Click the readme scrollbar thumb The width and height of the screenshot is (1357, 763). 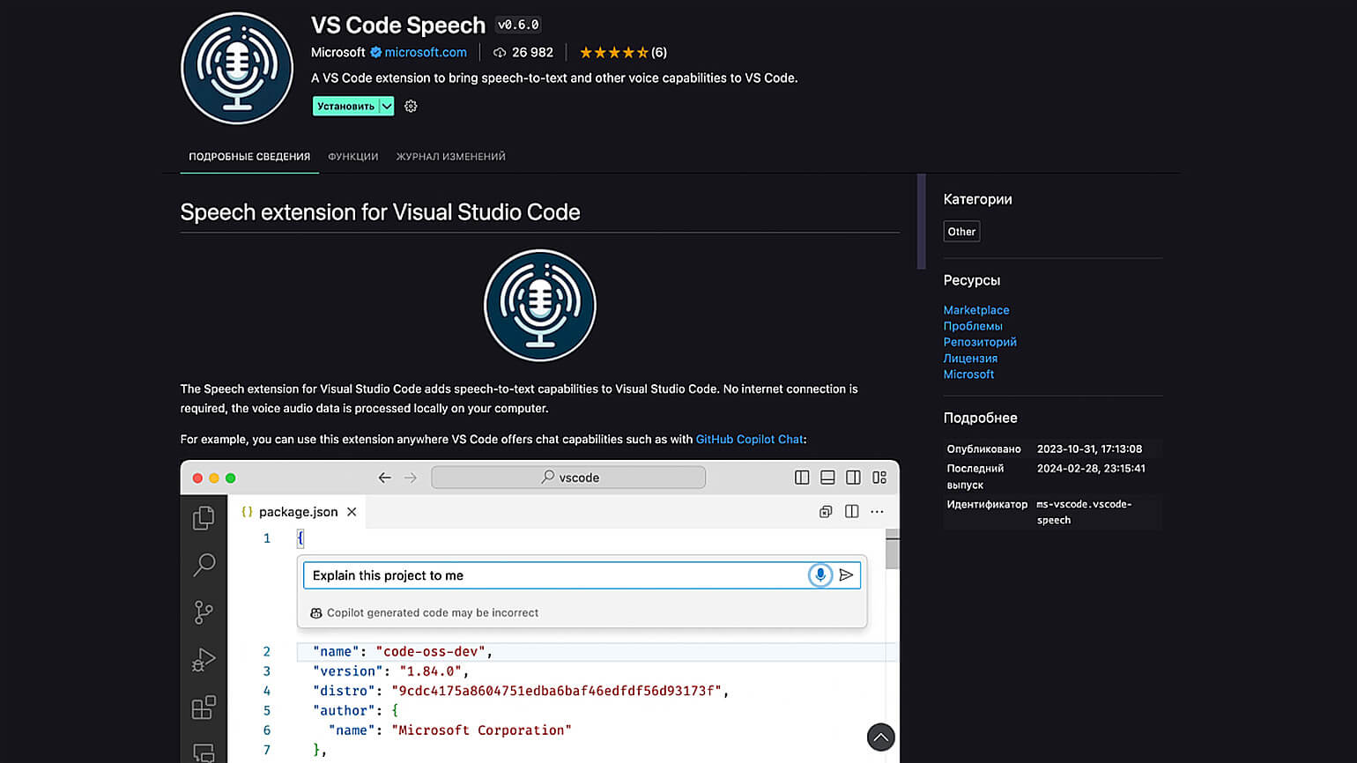click(921, 221)
